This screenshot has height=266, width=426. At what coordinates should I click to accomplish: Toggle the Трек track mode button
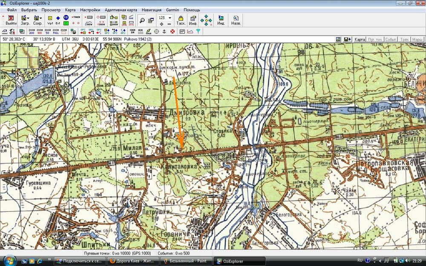click(x=404, y=39)
